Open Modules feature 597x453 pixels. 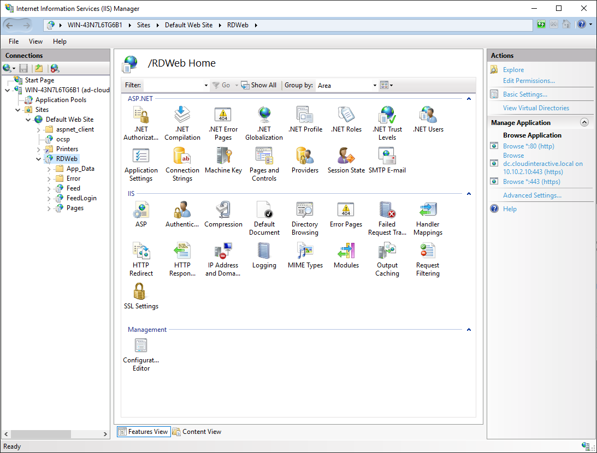point(346,255)
